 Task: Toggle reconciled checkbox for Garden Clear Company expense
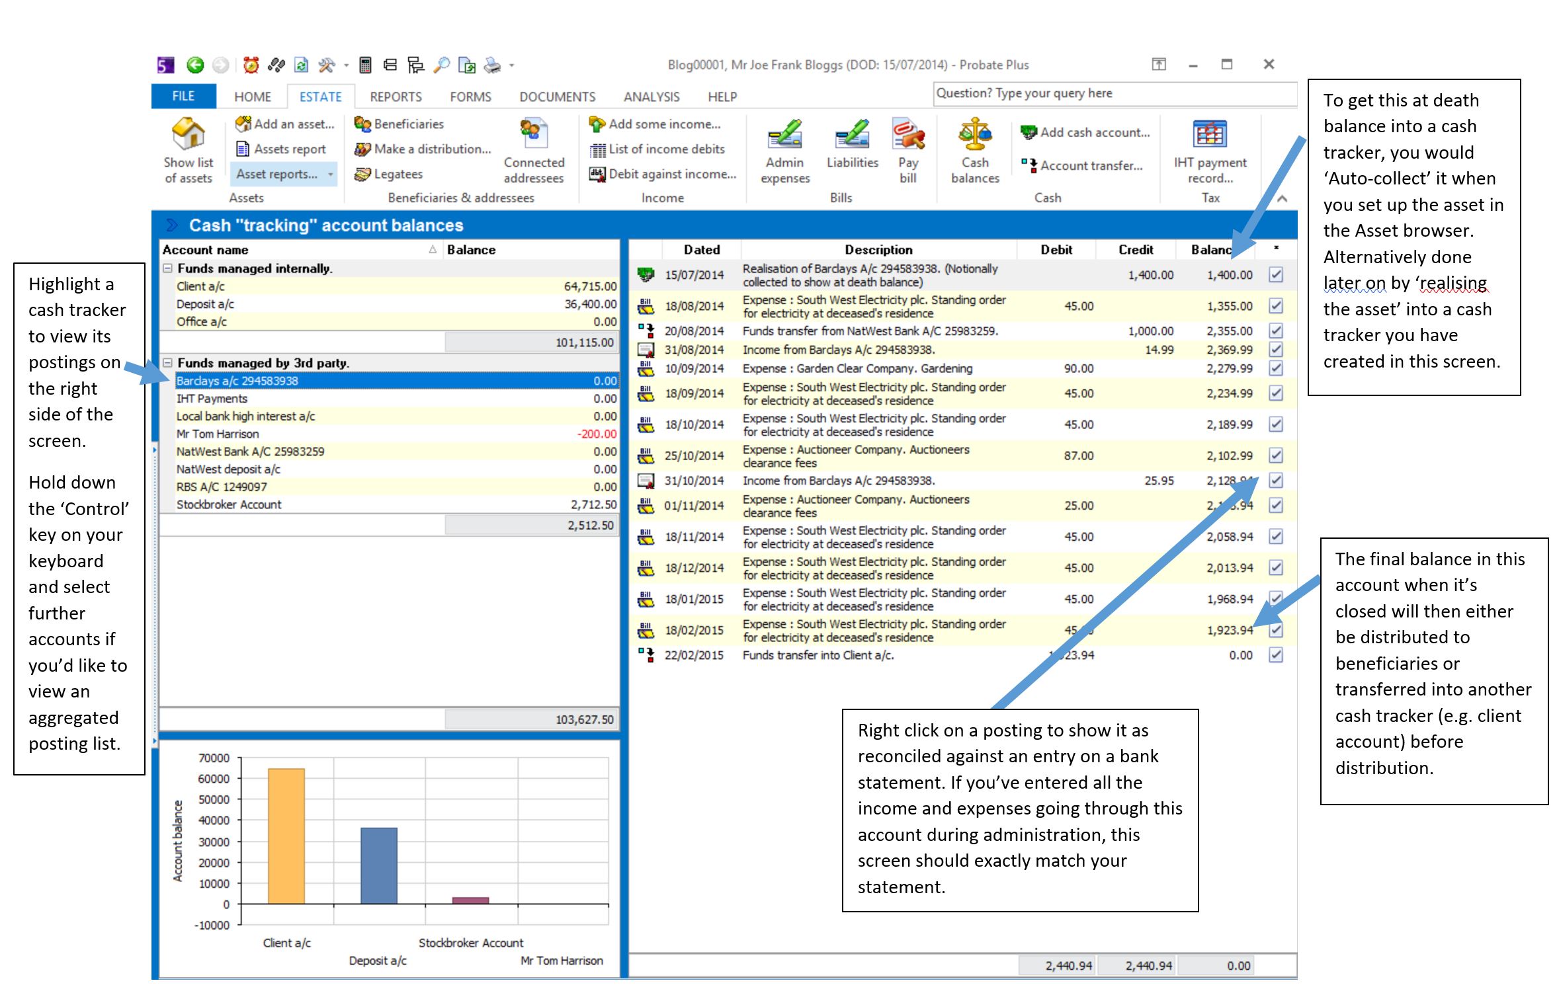(x=1275, y=368)
